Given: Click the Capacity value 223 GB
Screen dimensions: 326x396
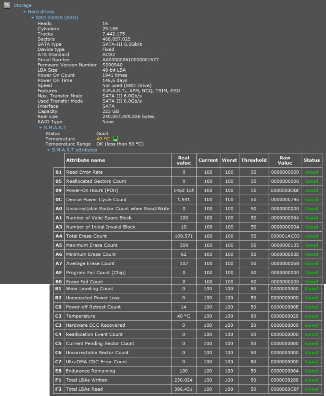Looking at the screenshot, I should [111, 112].
